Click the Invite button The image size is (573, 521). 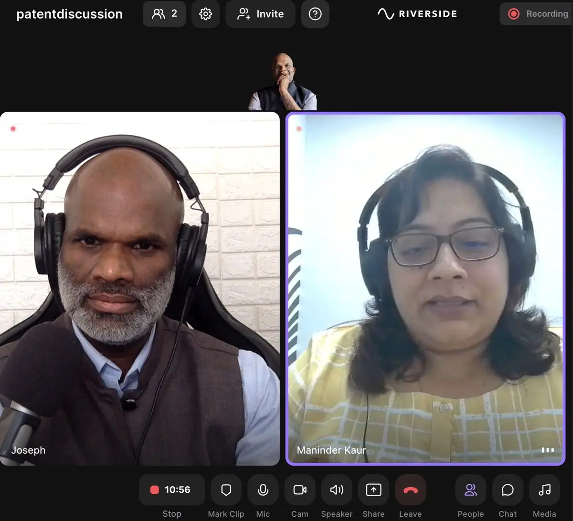click(x=261, y=14)
